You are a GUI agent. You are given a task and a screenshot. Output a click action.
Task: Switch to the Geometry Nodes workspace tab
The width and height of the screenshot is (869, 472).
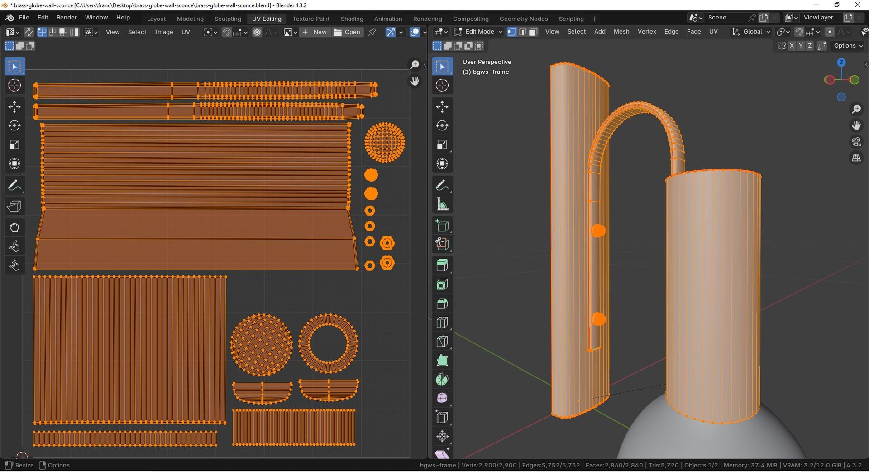(x=524, y=19)
